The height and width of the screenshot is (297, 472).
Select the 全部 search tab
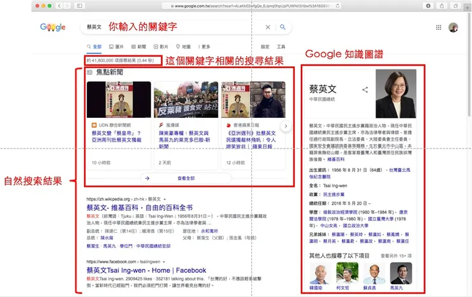94,47
